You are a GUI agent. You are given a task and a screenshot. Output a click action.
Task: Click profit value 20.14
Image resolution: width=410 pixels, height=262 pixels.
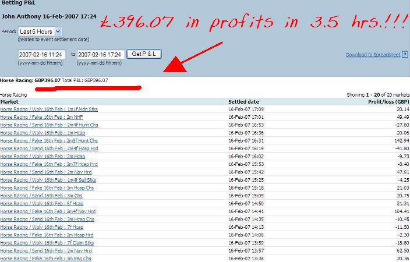point(403,109)
